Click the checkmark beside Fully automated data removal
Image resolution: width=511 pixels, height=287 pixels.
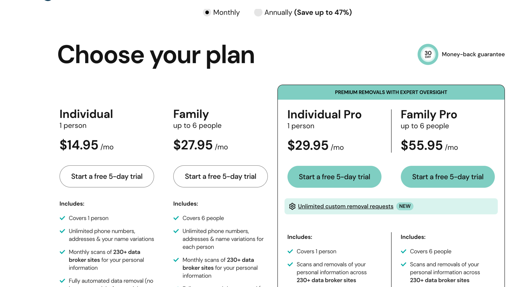[62, 281]
